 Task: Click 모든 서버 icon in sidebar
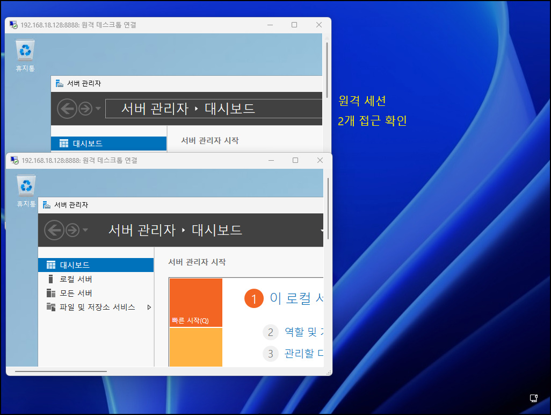[51, 293]
